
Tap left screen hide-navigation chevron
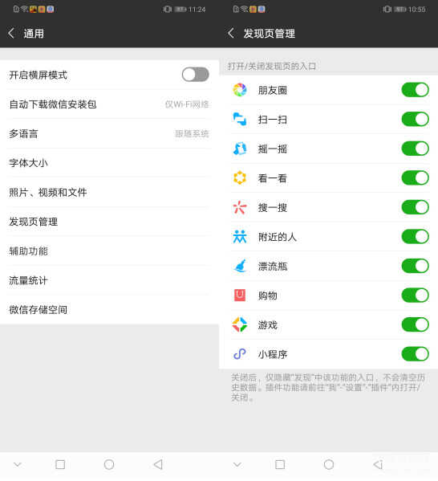point(18,464)
